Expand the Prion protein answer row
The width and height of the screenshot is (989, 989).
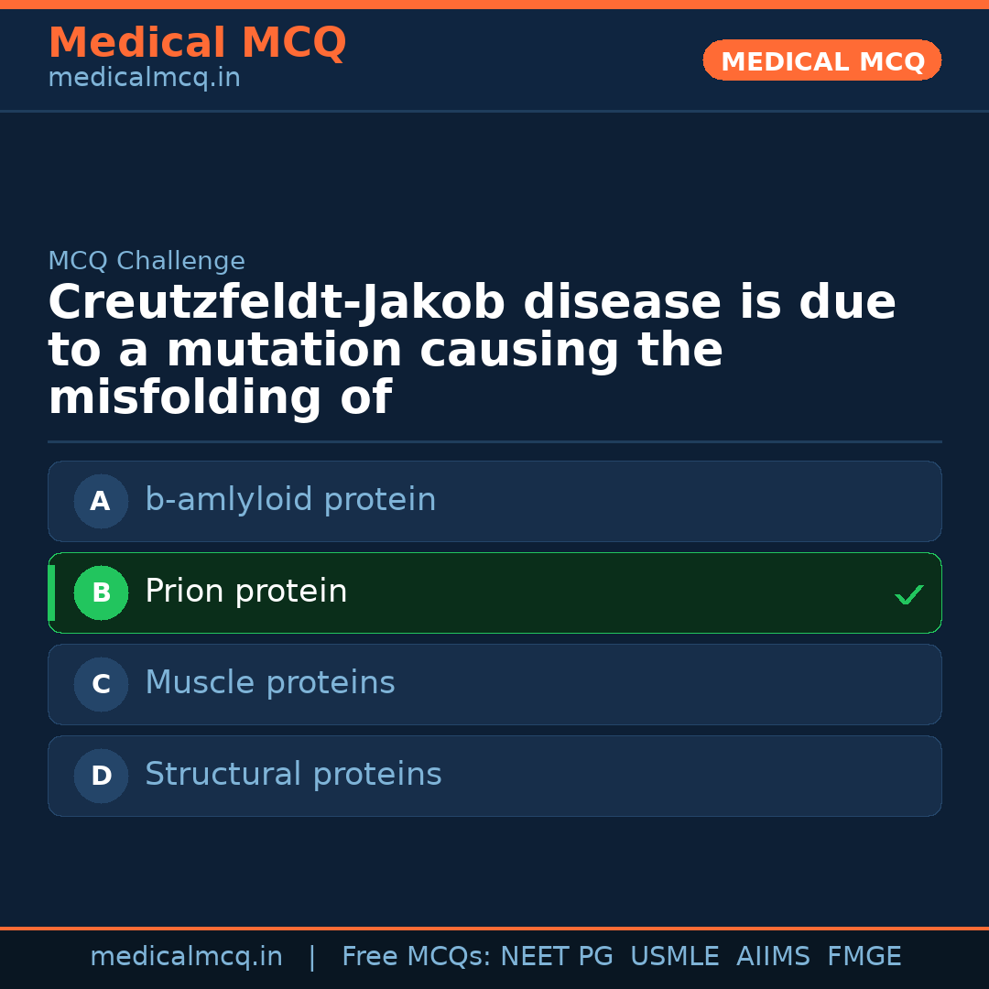494,592
